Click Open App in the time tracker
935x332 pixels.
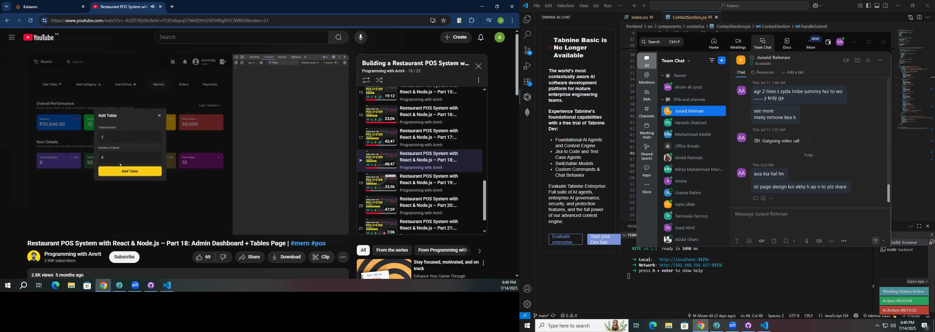pos(917,282)
